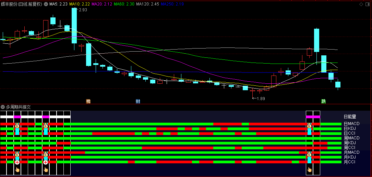Select the MA60: 2.30 legend label
Screen dimensions: 372x177
pyautogui.click(x=124, y=4)
